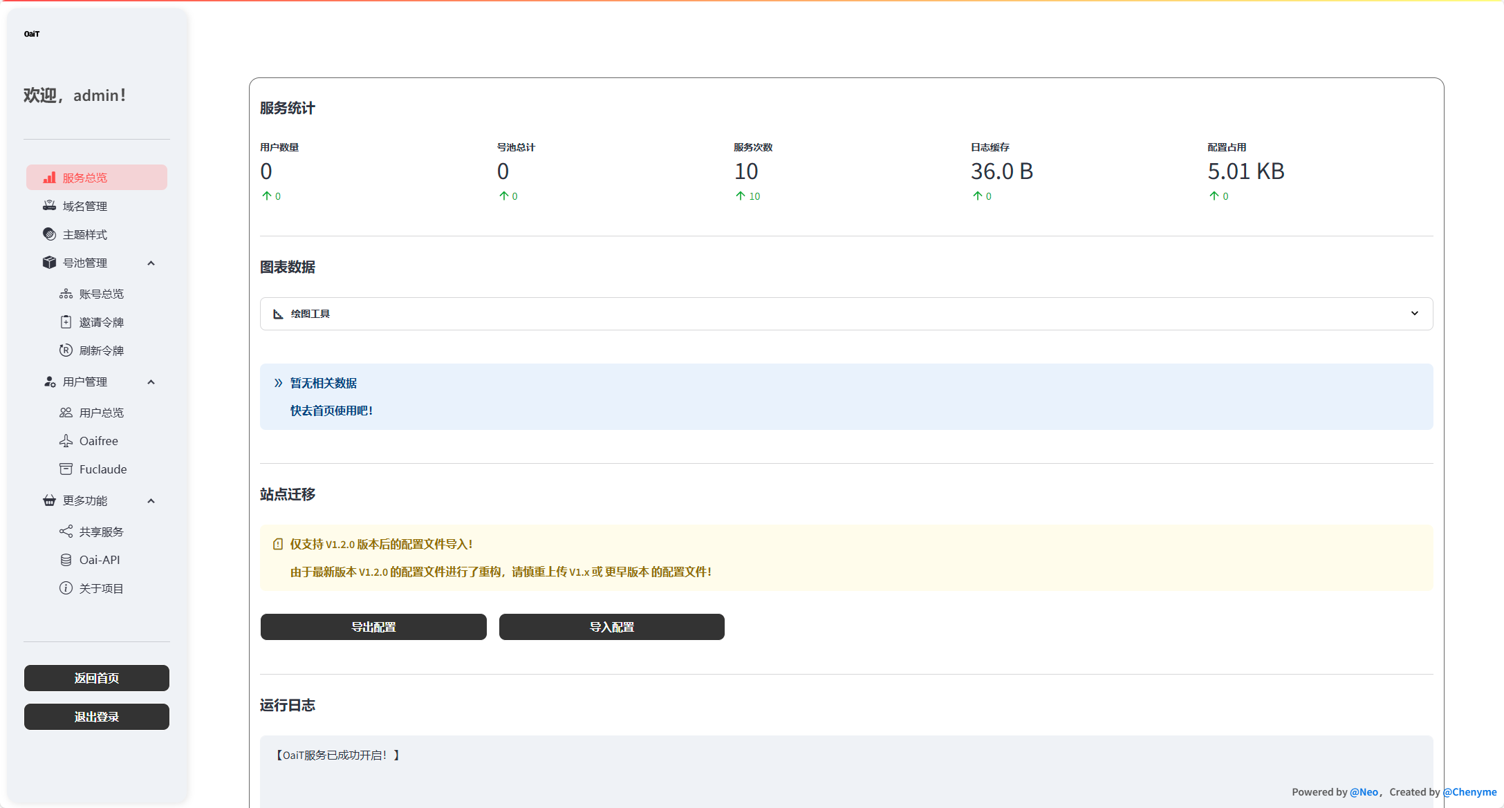Click the 服务总览 bar chart icon
The height and width of the screenshot is (808, 1504).
coord(49,178)
